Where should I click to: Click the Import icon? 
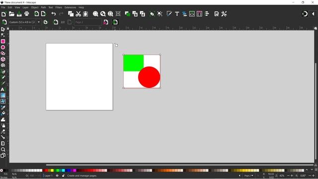(x=36, y=14)
